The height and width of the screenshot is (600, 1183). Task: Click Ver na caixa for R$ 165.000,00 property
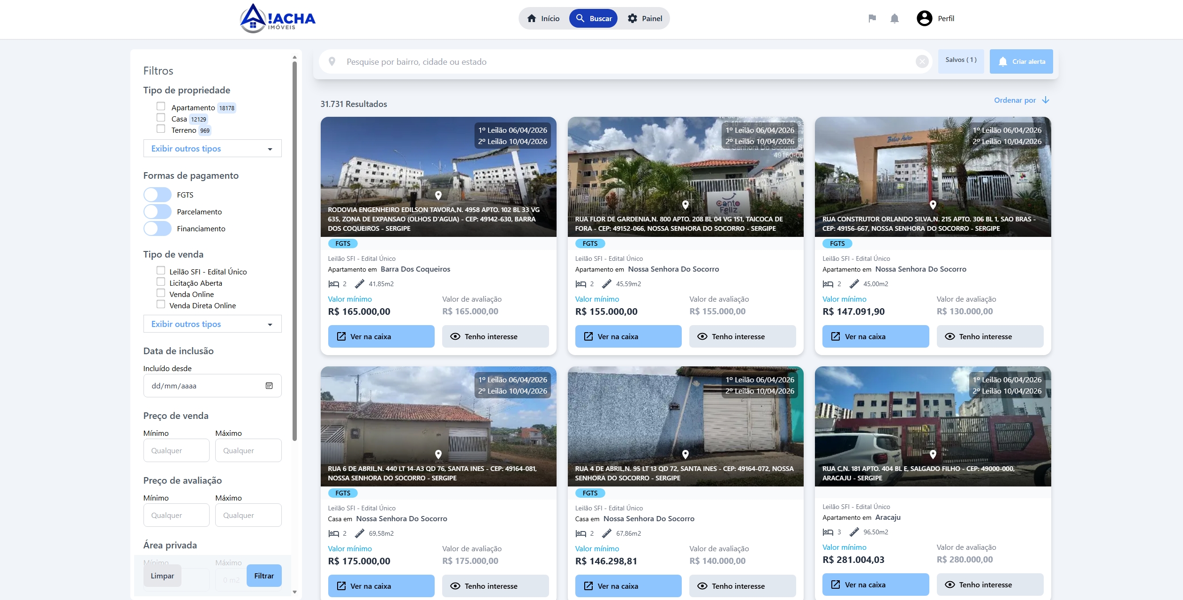(x=381, y=336)
